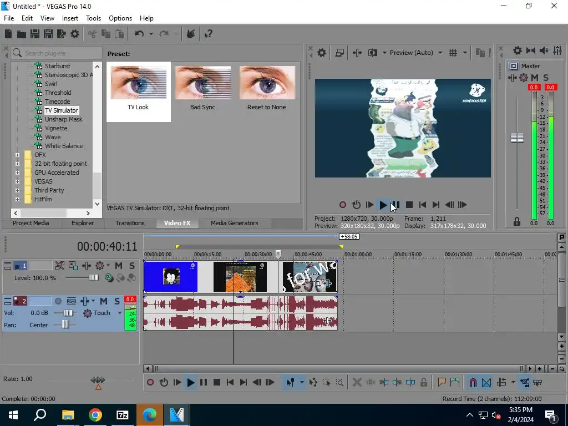The width and height of the screenshot is (568, 426).
Task: Click Pause button in timeline transport bar
Action: pos(204,383)
